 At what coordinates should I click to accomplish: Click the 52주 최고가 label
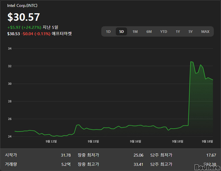(x=161, y=164)
